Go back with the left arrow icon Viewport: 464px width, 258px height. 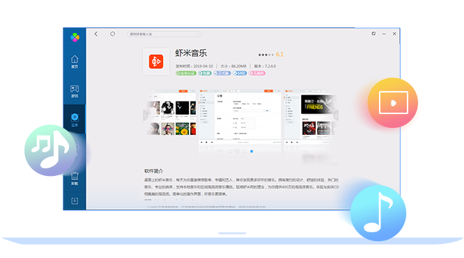point(96,34)
